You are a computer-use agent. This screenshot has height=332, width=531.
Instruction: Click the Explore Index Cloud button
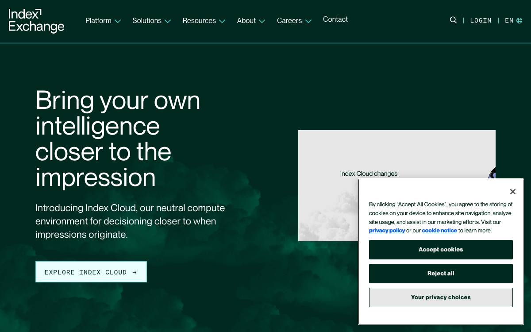click(91, 272)
